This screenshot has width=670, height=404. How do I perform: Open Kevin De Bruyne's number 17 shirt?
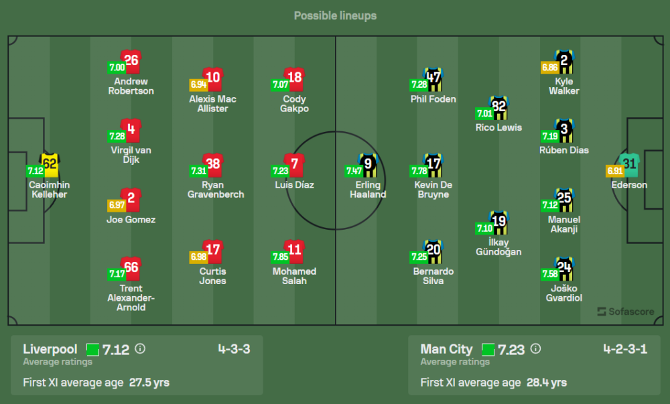(x=433, y=163)
